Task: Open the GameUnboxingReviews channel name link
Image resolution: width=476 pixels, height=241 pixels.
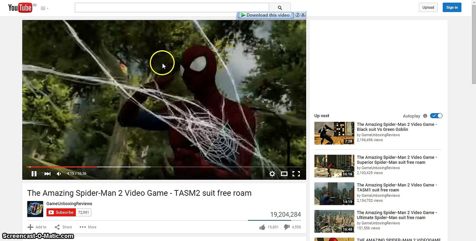Action: pos(69,204)
